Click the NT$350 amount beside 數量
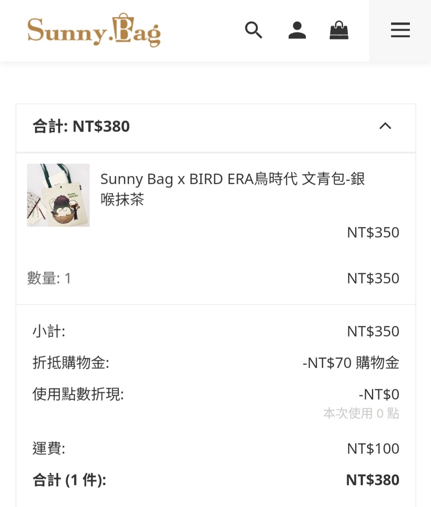This screenshot has width=431, height=507. pyautogui.click(x=373, y=278)
